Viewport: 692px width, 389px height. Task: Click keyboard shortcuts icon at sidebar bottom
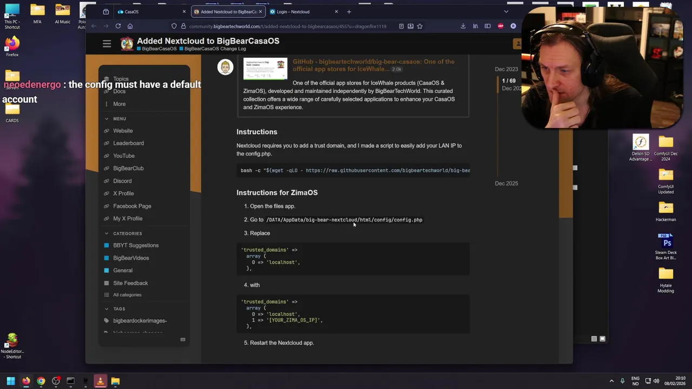tap(183, 339)
